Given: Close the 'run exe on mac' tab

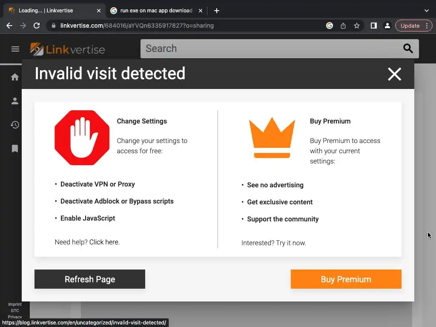Looking at the screenshot, I should [x=201, y=11].
